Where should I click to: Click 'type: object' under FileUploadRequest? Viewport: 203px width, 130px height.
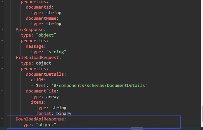(36, 63)
